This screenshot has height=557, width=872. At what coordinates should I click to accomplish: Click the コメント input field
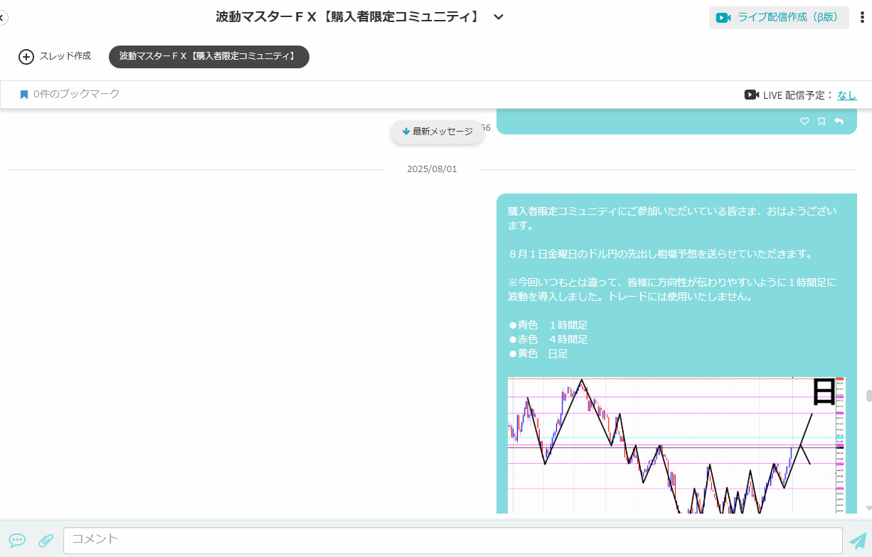click(453, 541)
